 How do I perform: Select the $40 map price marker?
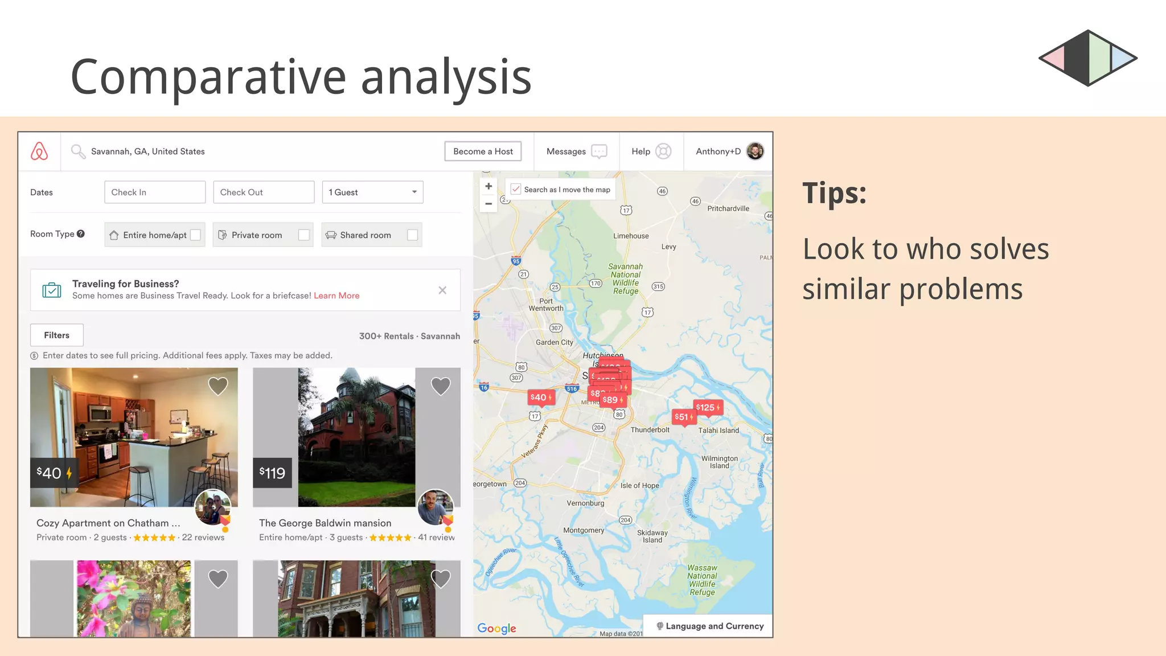pyautogui.click(x=541, y=397)
